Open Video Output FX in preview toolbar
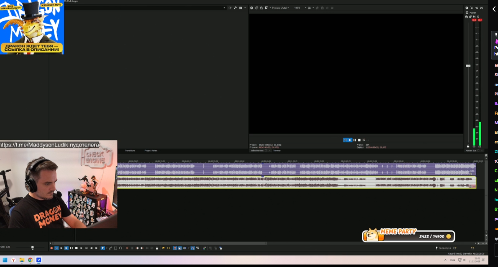This screenshot has width=498, height=267. pos(262,8)
